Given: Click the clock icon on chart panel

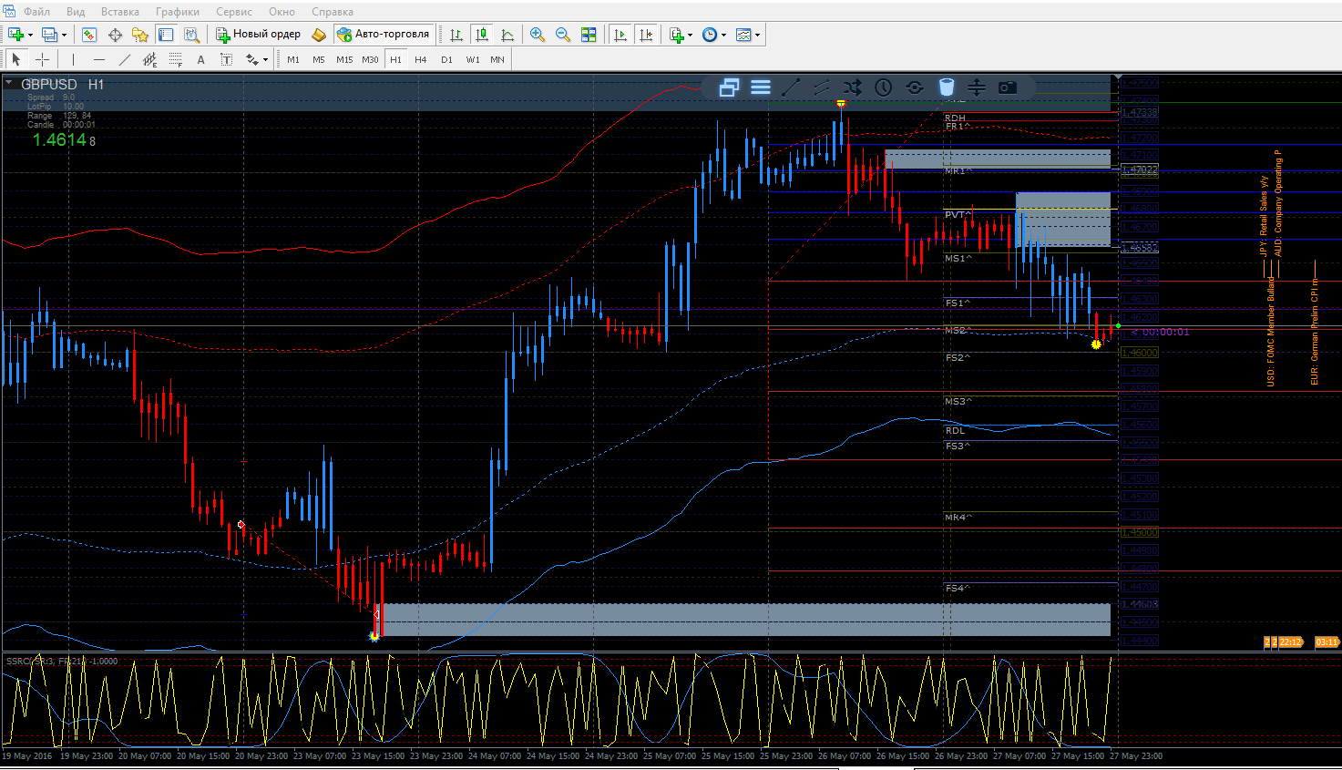Looking at the screenshot, I should click(884, 87).
